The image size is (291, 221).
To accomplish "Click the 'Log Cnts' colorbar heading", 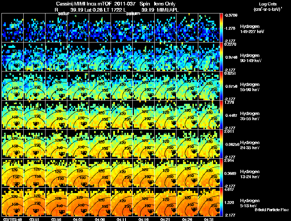I will [x=268, y=4].
